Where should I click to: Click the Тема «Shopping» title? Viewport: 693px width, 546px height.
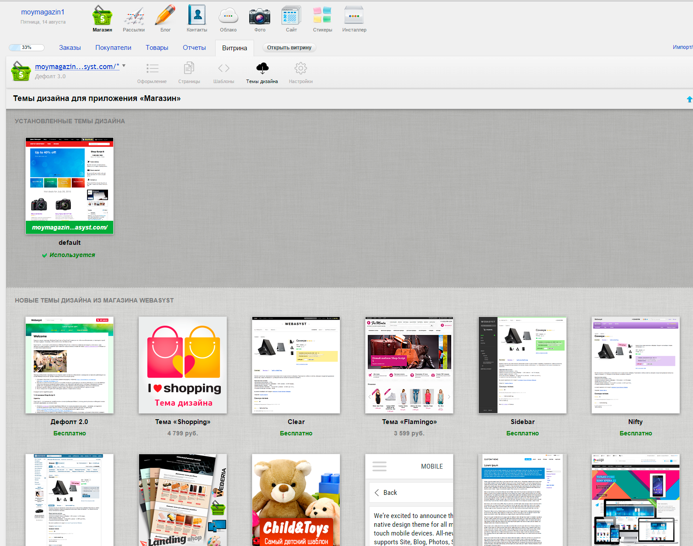point(183,422)
